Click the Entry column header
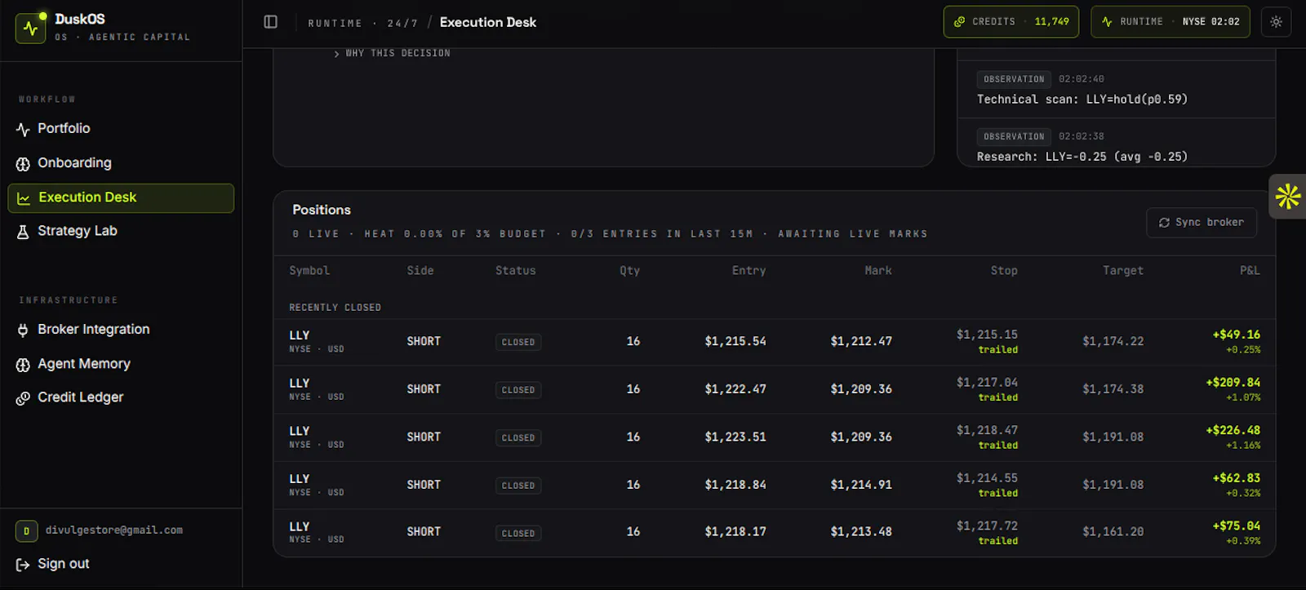The image size is (1306, 590). click(x=749, y=271)
